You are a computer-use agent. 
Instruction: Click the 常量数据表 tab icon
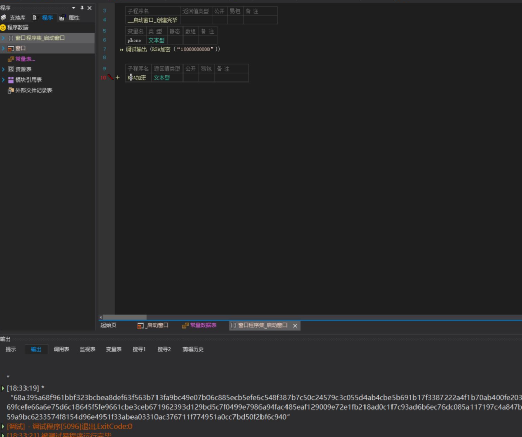[x=185, y=325]
